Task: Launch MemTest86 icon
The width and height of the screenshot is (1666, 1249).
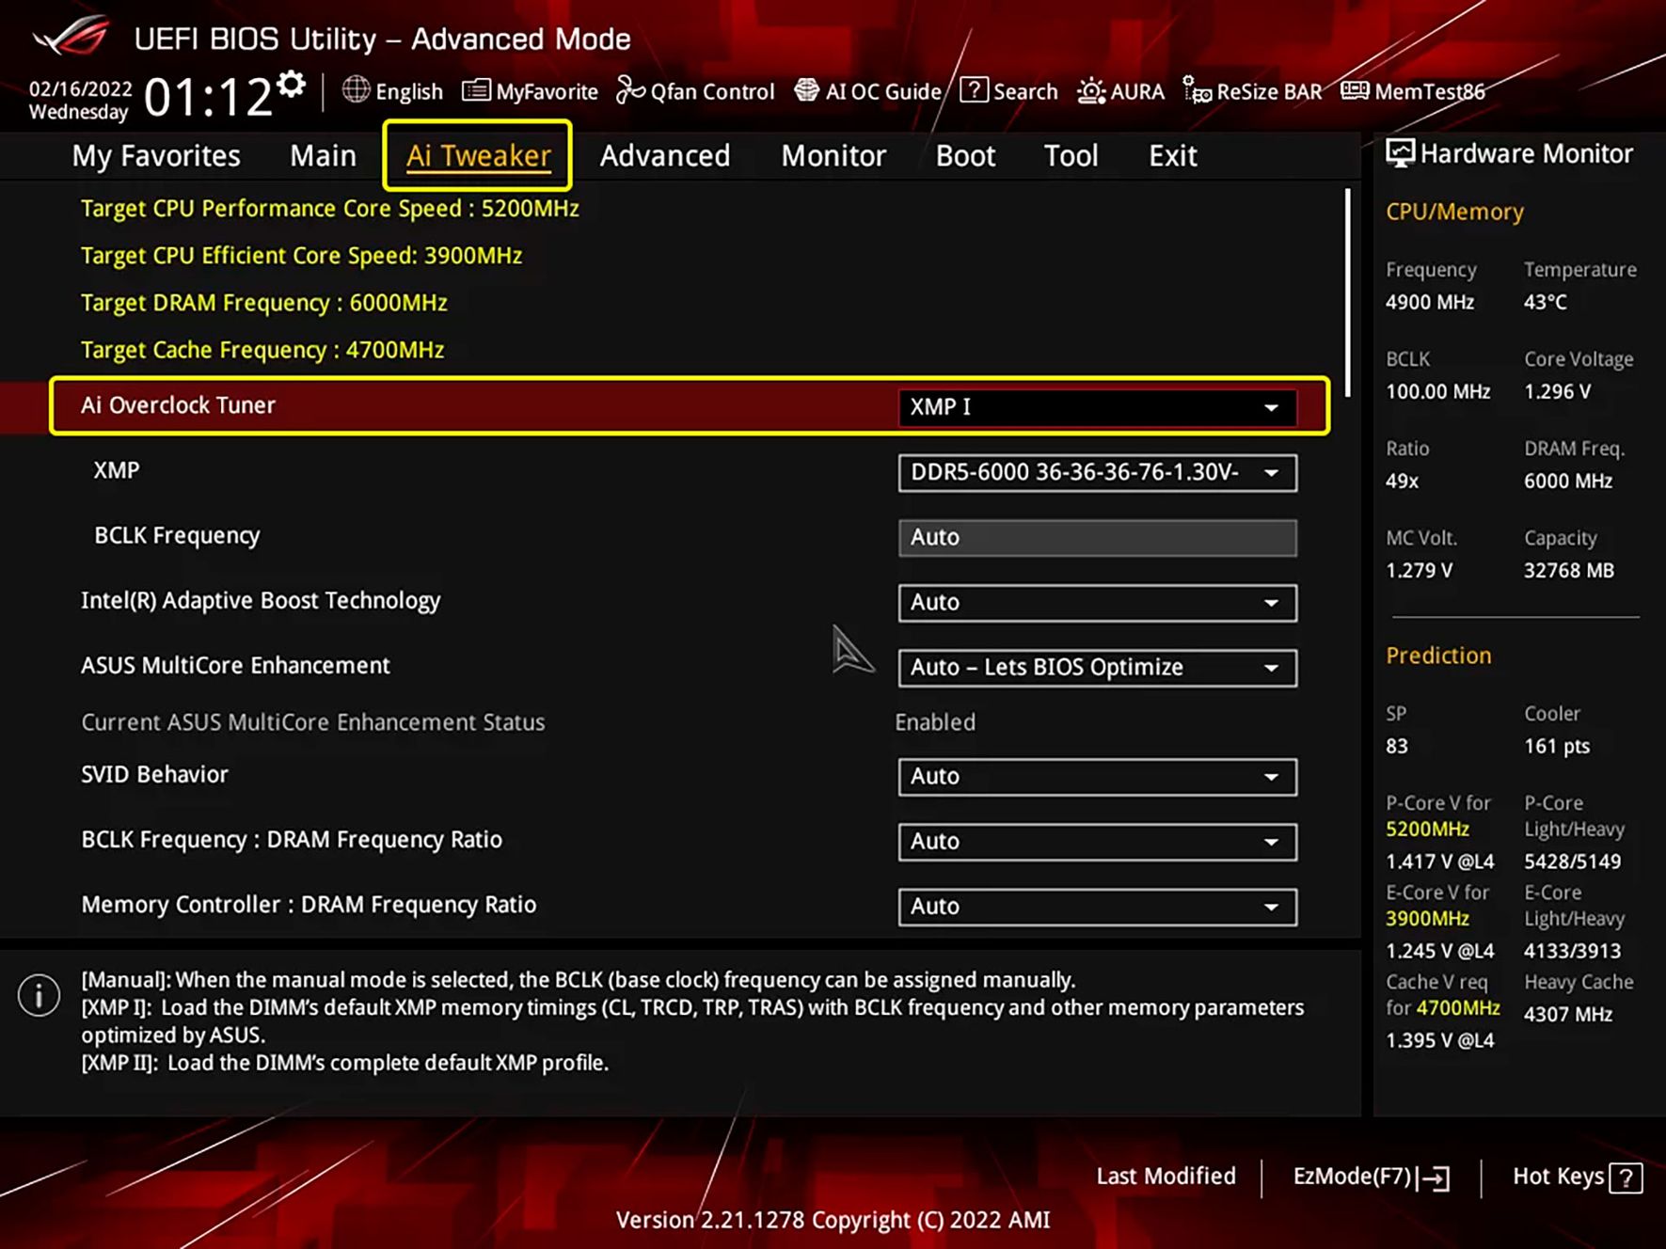Action: pyautogui.click(x=1355, y=90)
